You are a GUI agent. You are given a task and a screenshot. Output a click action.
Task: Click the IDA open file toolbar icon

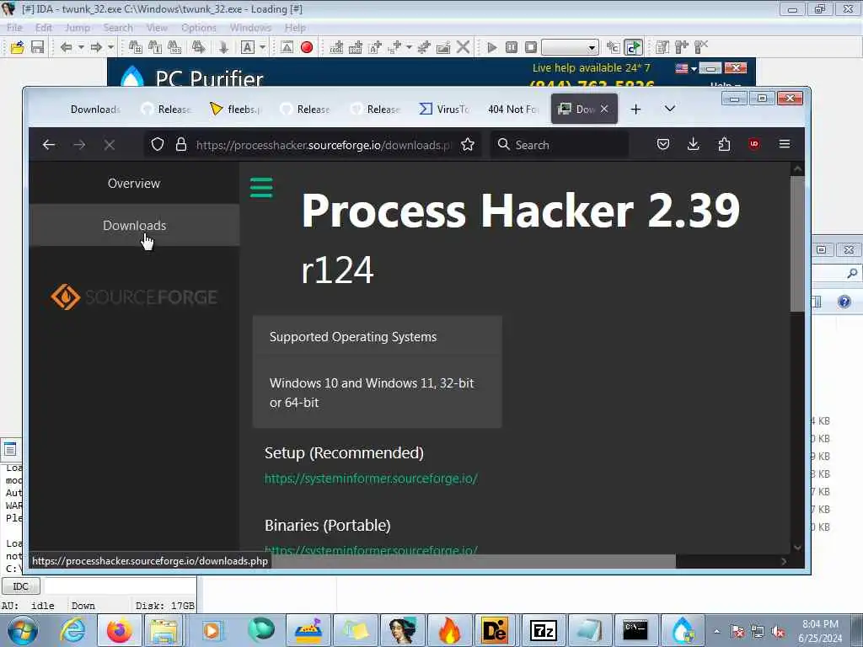[17, 47]
